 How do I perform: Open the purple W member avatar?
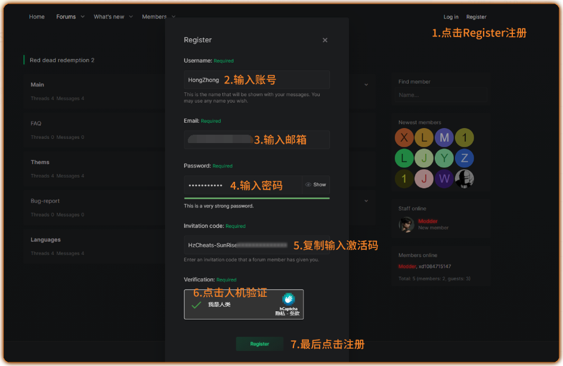pyautogui.click(x=444, y=179)
